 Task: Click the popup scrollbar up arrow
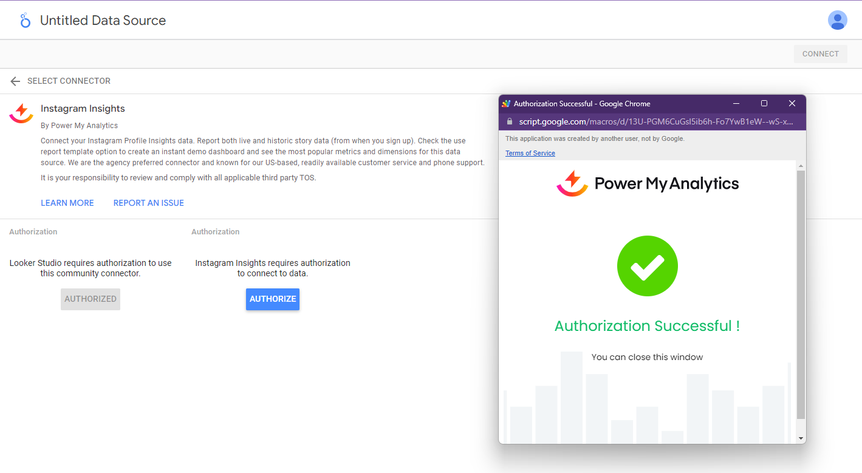pos(801,166)
